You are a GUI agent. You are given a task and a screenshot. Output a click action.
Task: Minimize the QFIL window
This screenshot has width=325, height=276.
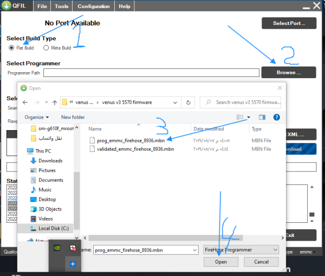coord(306,7)
